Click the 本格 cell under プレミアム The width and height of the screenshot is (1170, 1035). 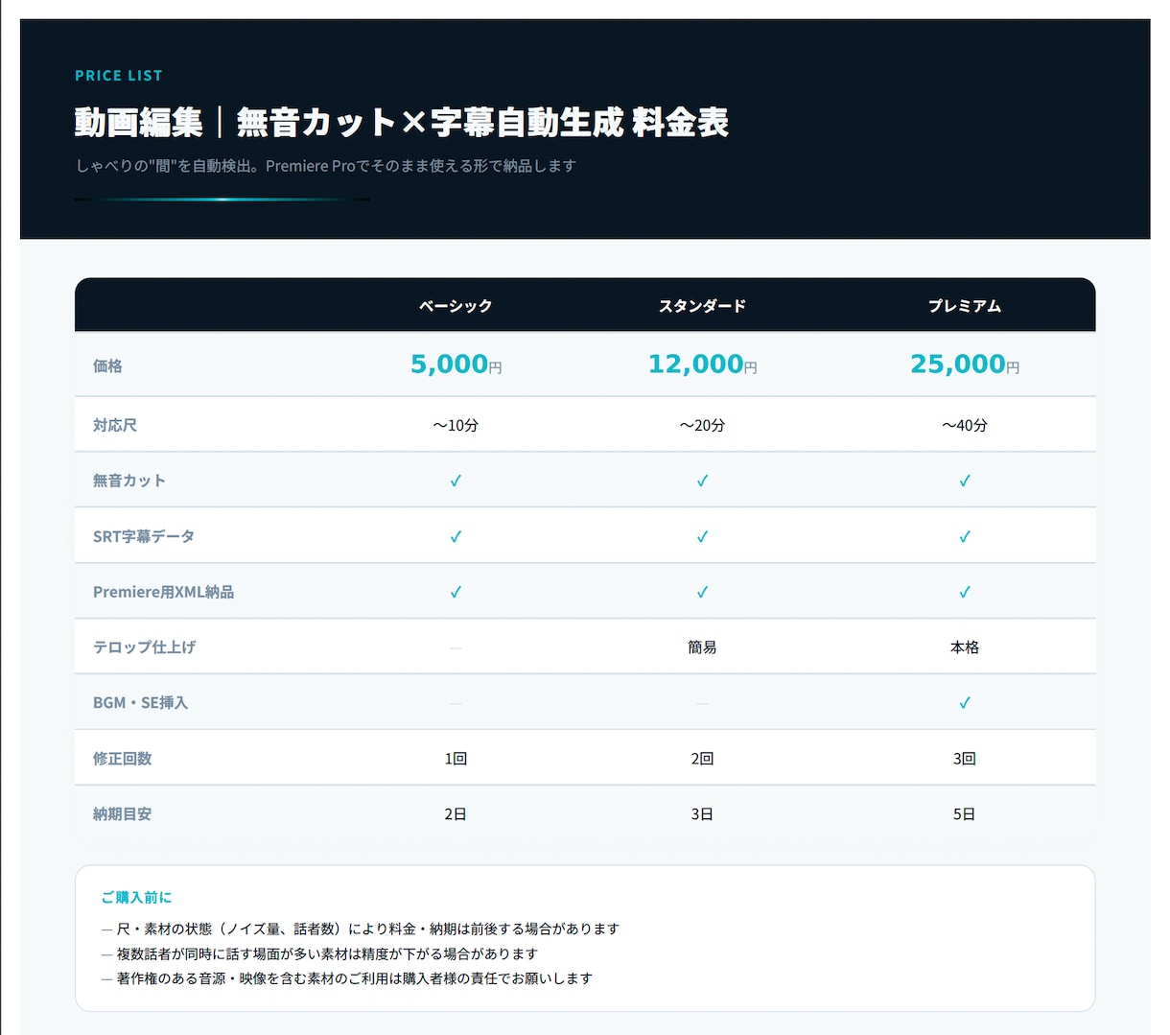pos(965,647)
